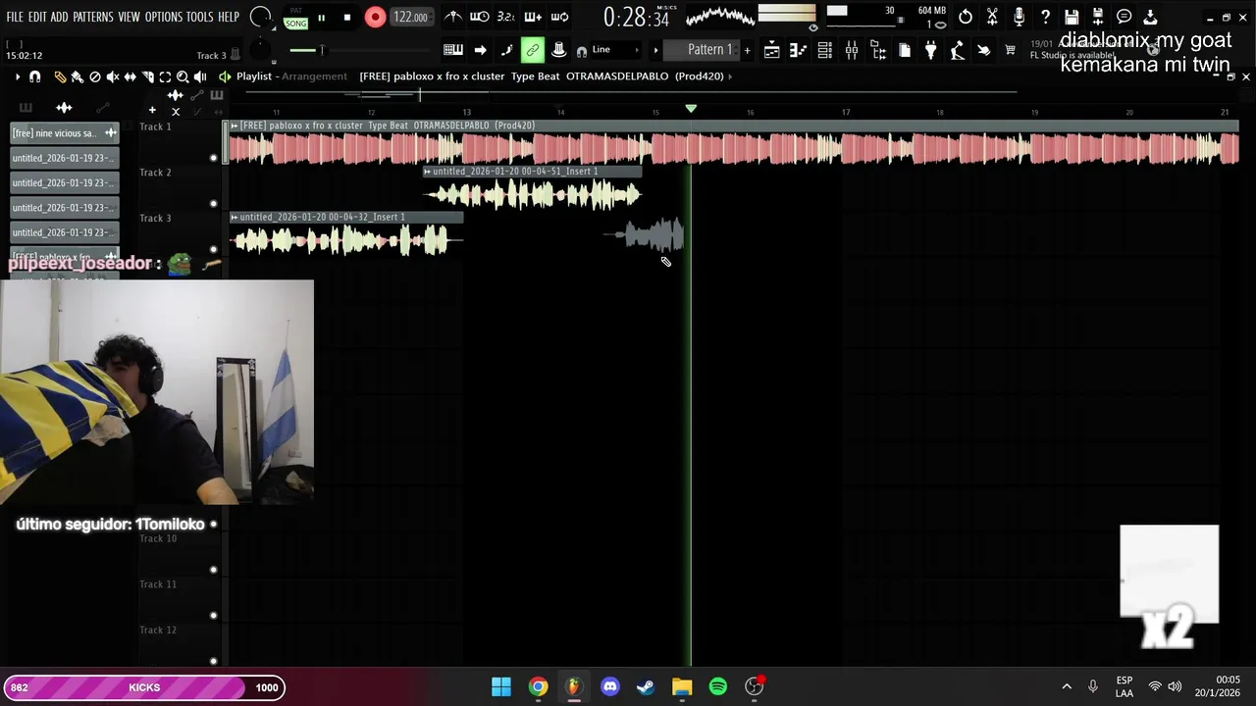1256x706 pixels.
Task: Click the download content icon
Action: 1151,17
